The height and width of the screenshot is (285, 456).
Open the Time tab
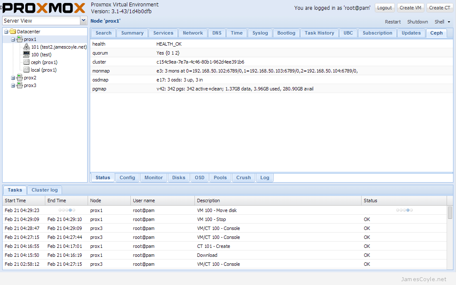[x=237, y=33]
